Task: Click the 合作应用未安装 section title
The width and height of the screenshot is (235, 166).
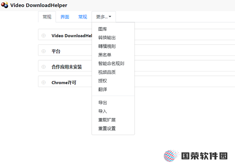Action: (x=67, y=67)
